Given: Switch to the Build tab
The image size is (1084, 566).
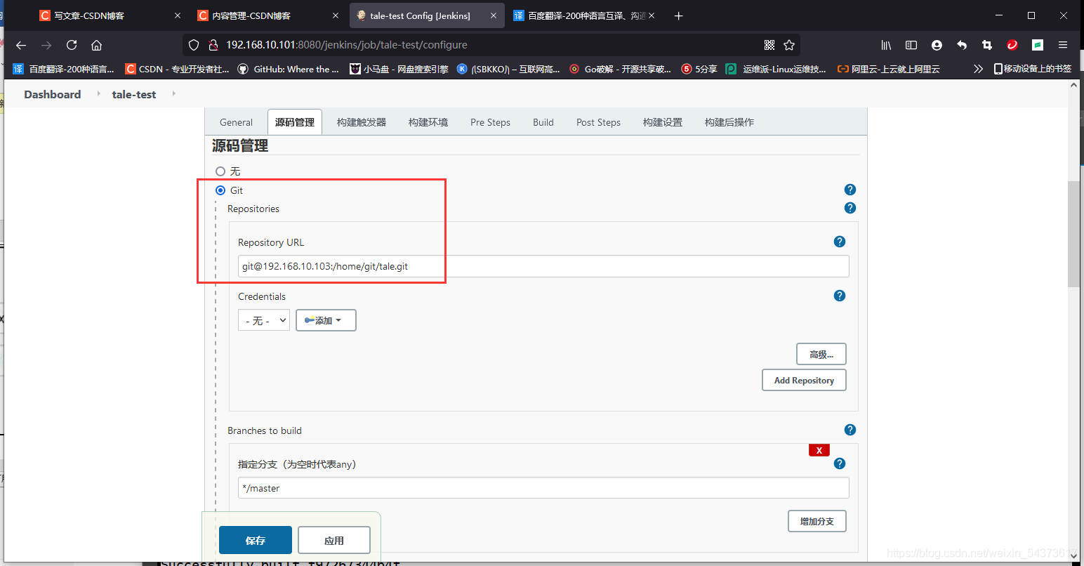Looking at the screenshot, I should pos(543,122).
